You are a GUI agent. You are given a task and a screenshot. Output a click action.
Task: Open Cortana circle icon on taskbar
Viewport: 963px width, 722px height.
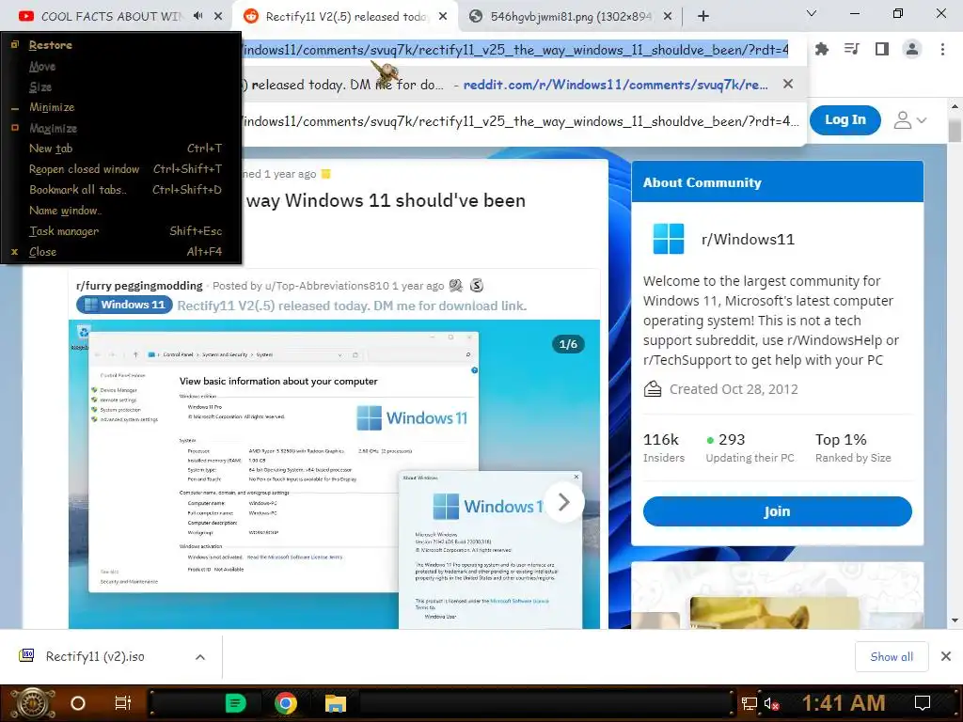(77, 703)
